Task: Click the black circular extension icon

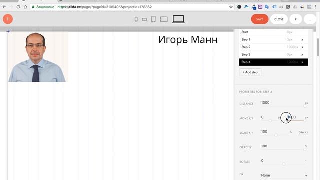Action: pyautogui.click(x=239, y=7)
